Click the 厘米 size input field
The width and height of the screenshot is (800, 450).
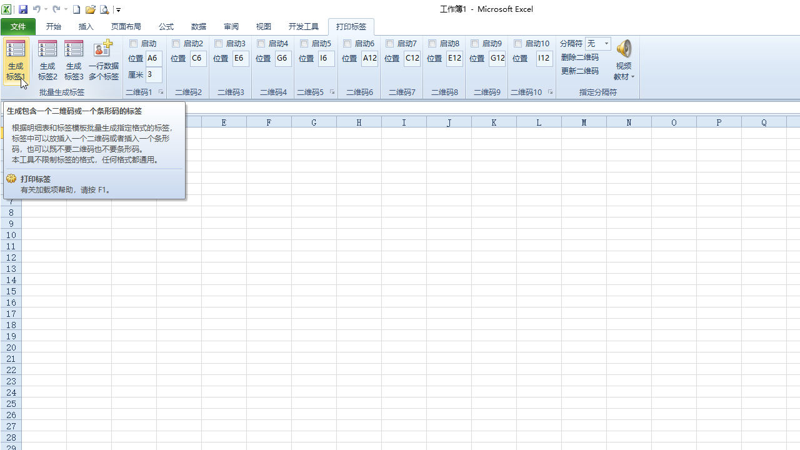pos(154,75)
